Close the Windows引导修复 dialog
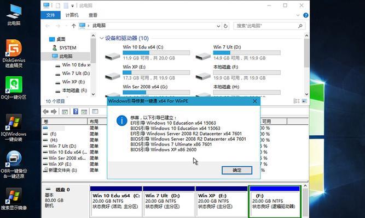The height and width of the screenshot is (218, 365). point(255,101)
